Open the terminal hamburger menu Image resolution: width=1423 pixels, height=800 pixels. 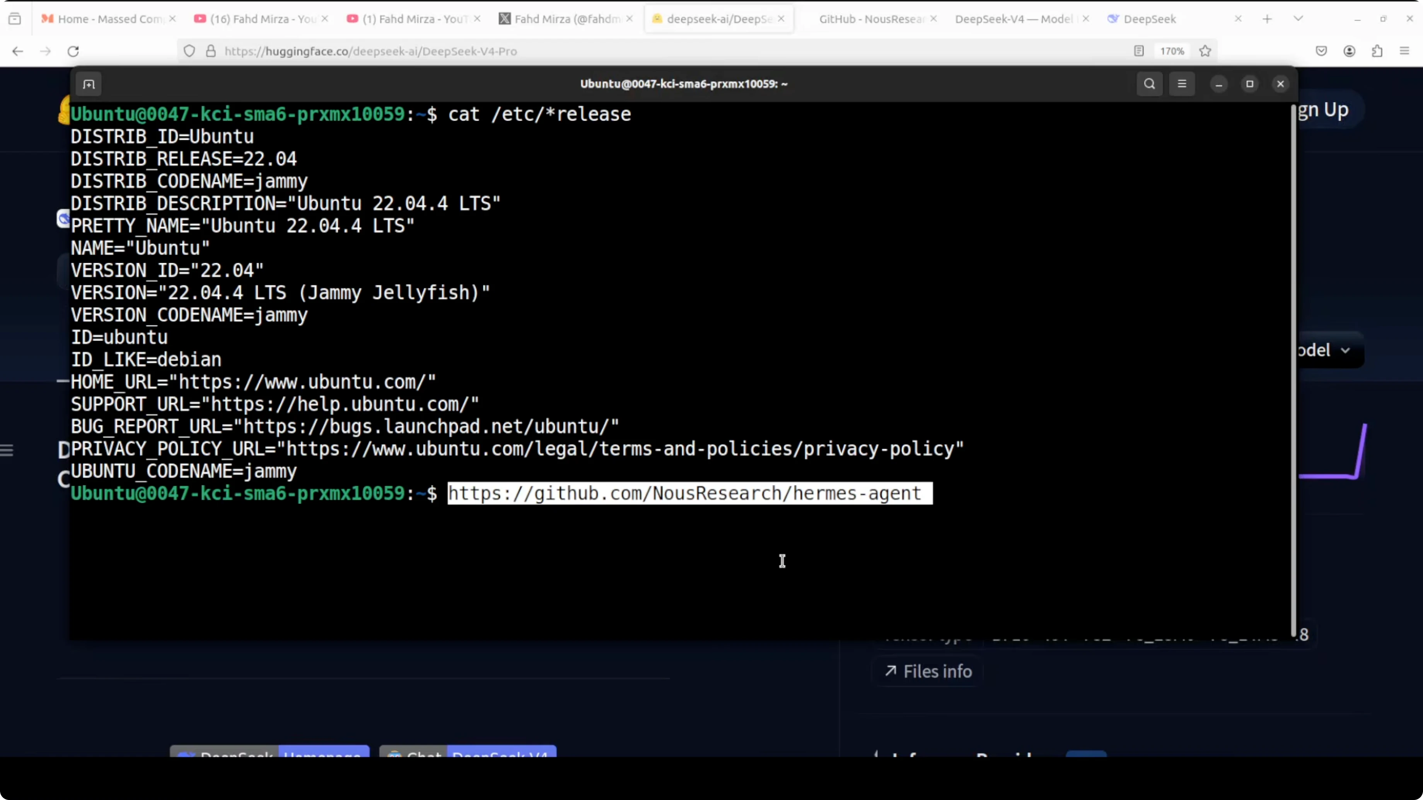pos(1182,84)
